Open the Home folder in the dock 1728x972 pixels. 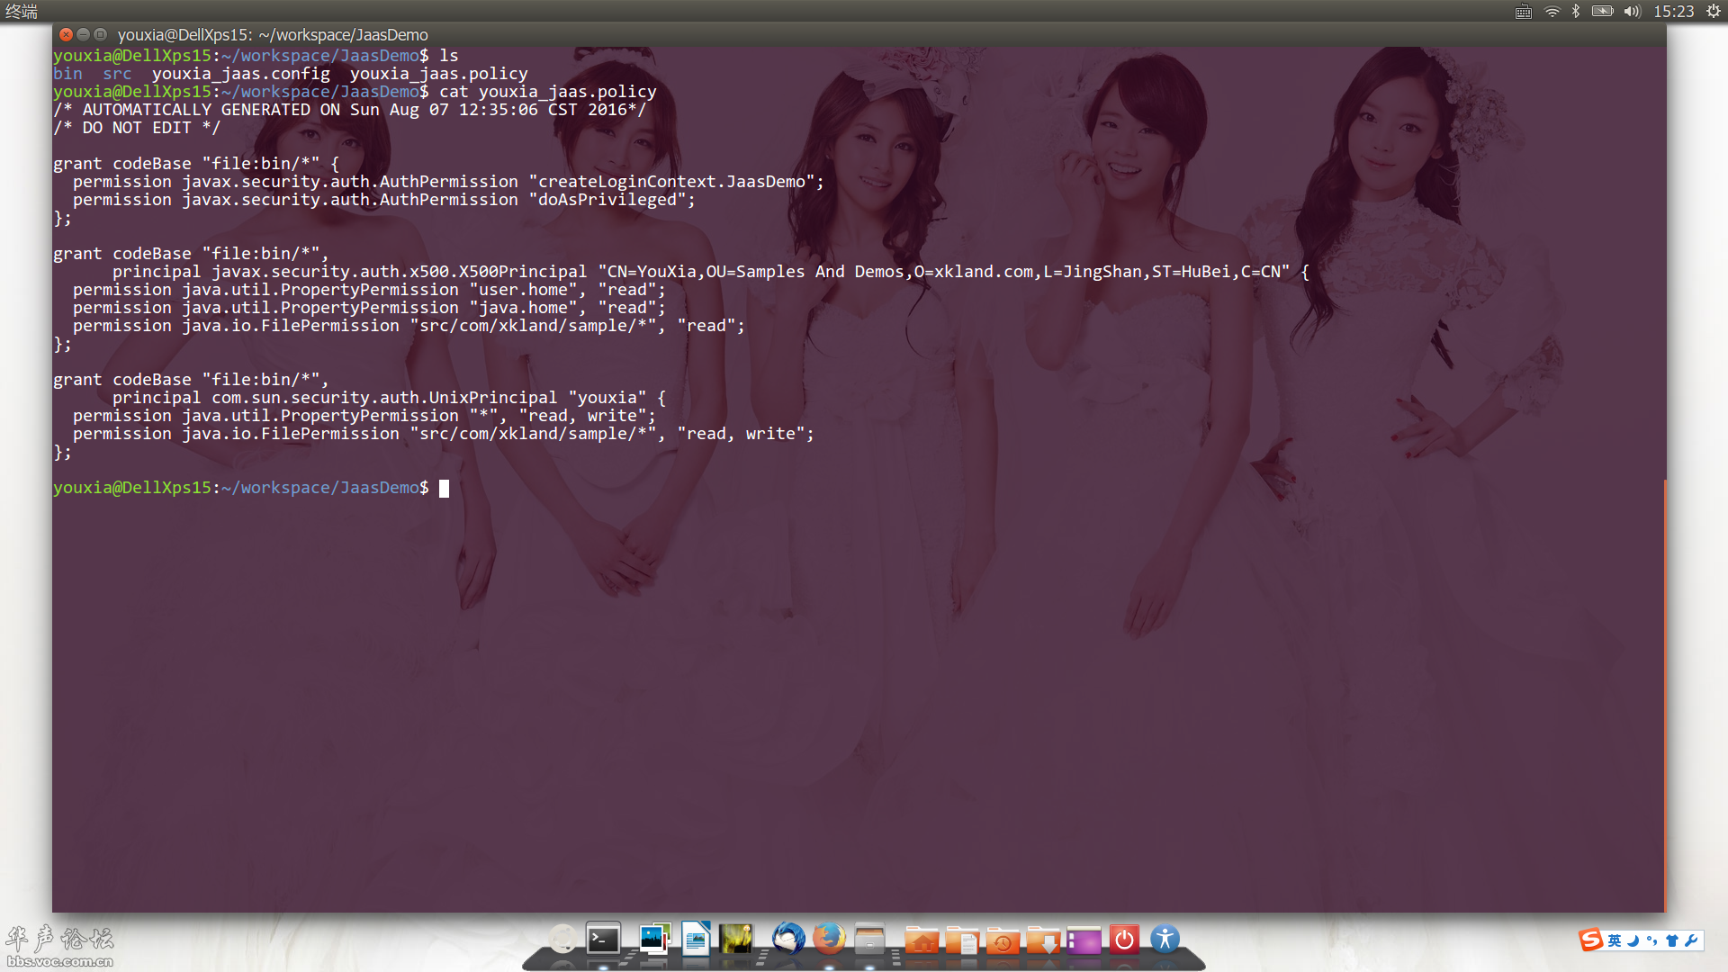(921, 941)
